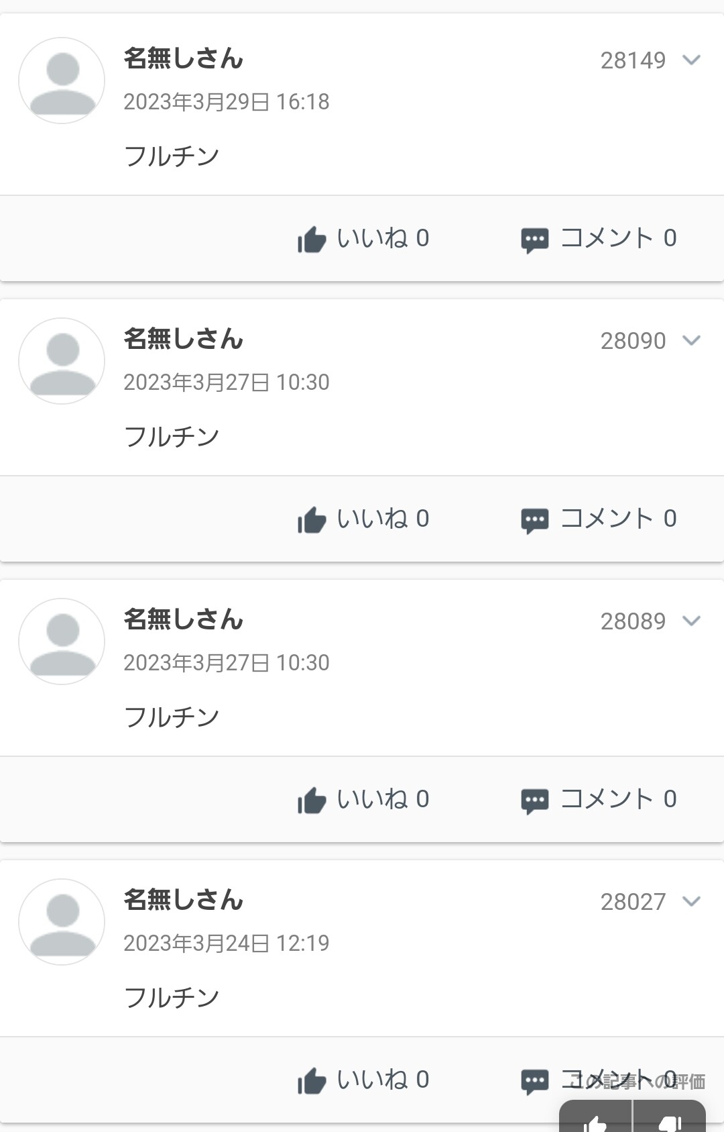Rate the article thumbs-up at bottom right
This screenshot has height=1132, width=724.
[x=596, y=1121]
